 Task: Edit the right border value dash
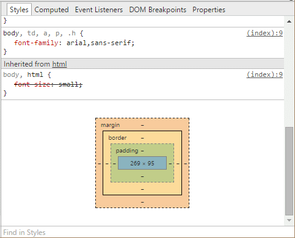click(178, 164)
